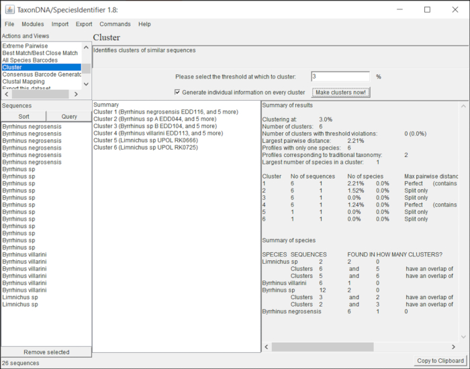Open the Help menu
The height and width of the screenshot is (369, 470).
pyautogui.click(x=144, y=24)
